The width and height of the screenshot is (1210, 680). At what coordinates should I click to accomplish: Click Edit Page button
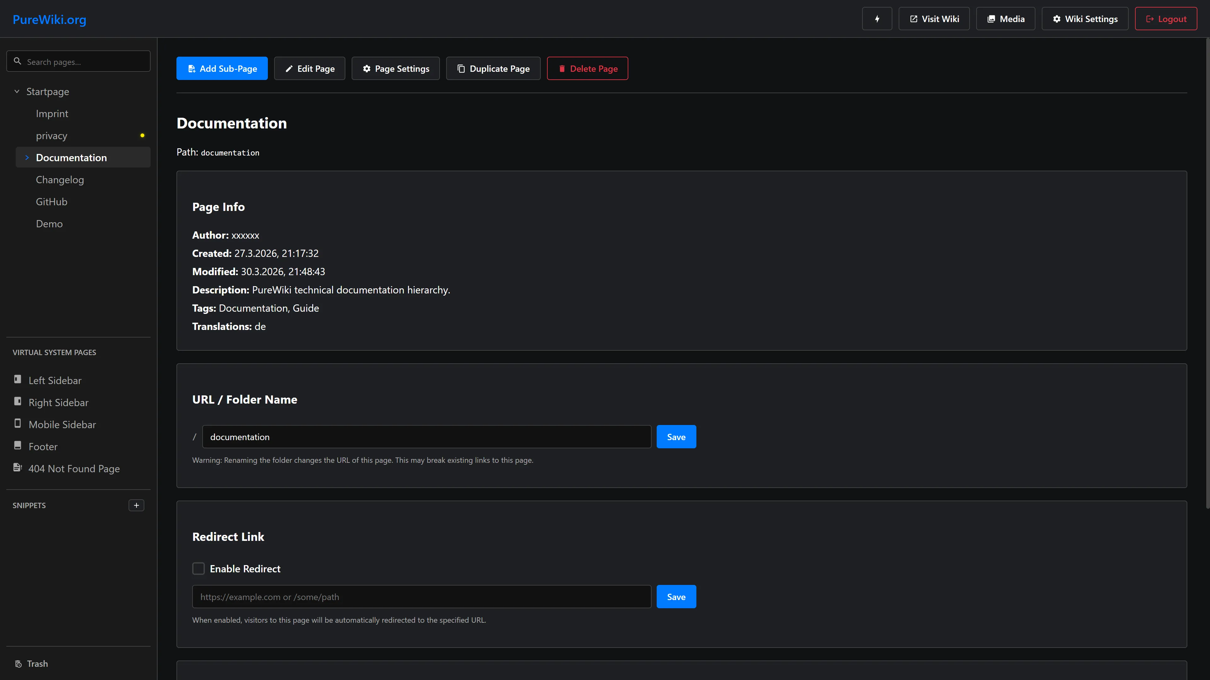pos(309,69)
